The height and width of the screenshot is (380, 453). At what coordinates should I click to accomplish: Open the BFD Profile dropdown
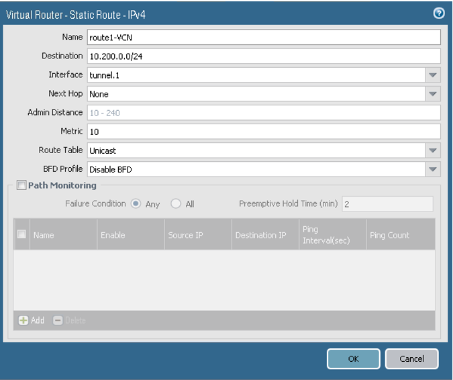click(x=433, y=169)
